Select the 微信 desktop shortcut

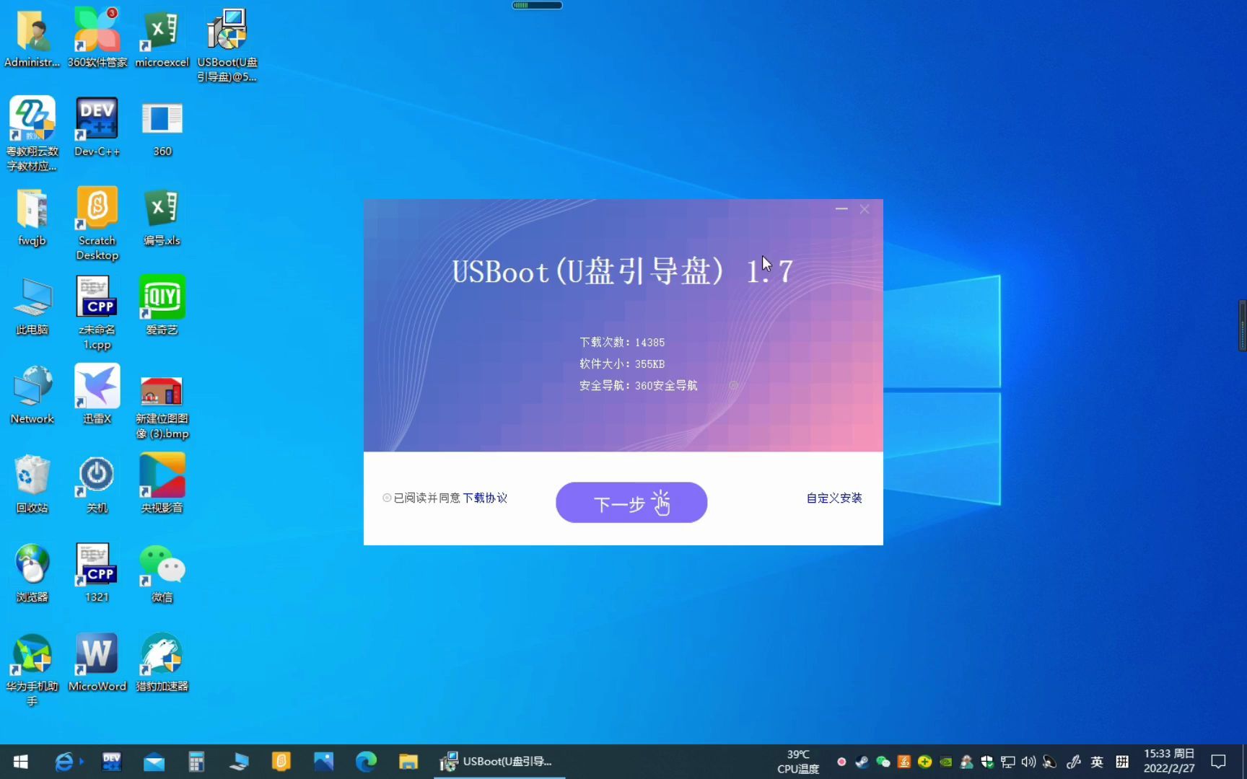pyautogui.click(x=162, y=573)
